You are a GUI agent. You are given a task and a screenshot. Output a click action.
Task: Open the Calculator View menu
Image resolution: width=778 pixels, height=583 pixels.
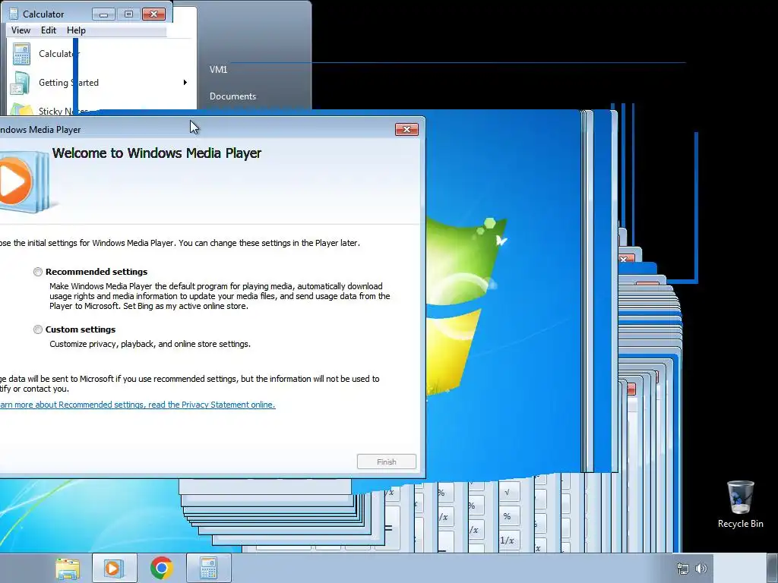pos(21,30)
